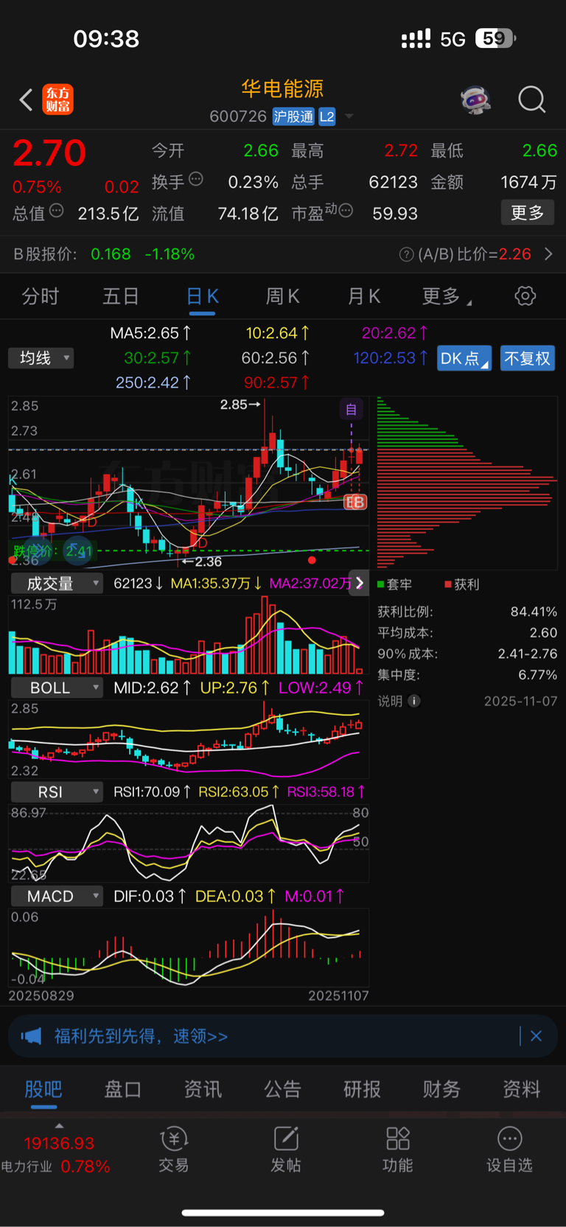
Task: Switch to 财务 tab
Action: pyautogui.click(x=441, y=1089)
